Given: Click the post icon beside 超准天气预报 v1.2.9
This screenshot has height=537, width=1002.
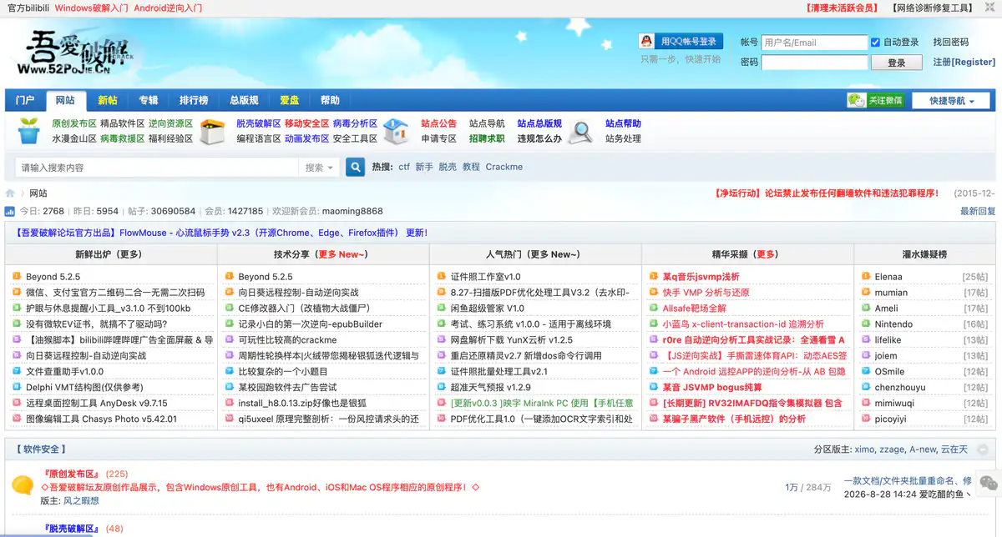Looking at the screenshot, I should pos(443,388).
